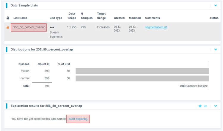The image size is (223, 131).
Task: Click the Start exploring link
Action: click(x=78, y=119)
